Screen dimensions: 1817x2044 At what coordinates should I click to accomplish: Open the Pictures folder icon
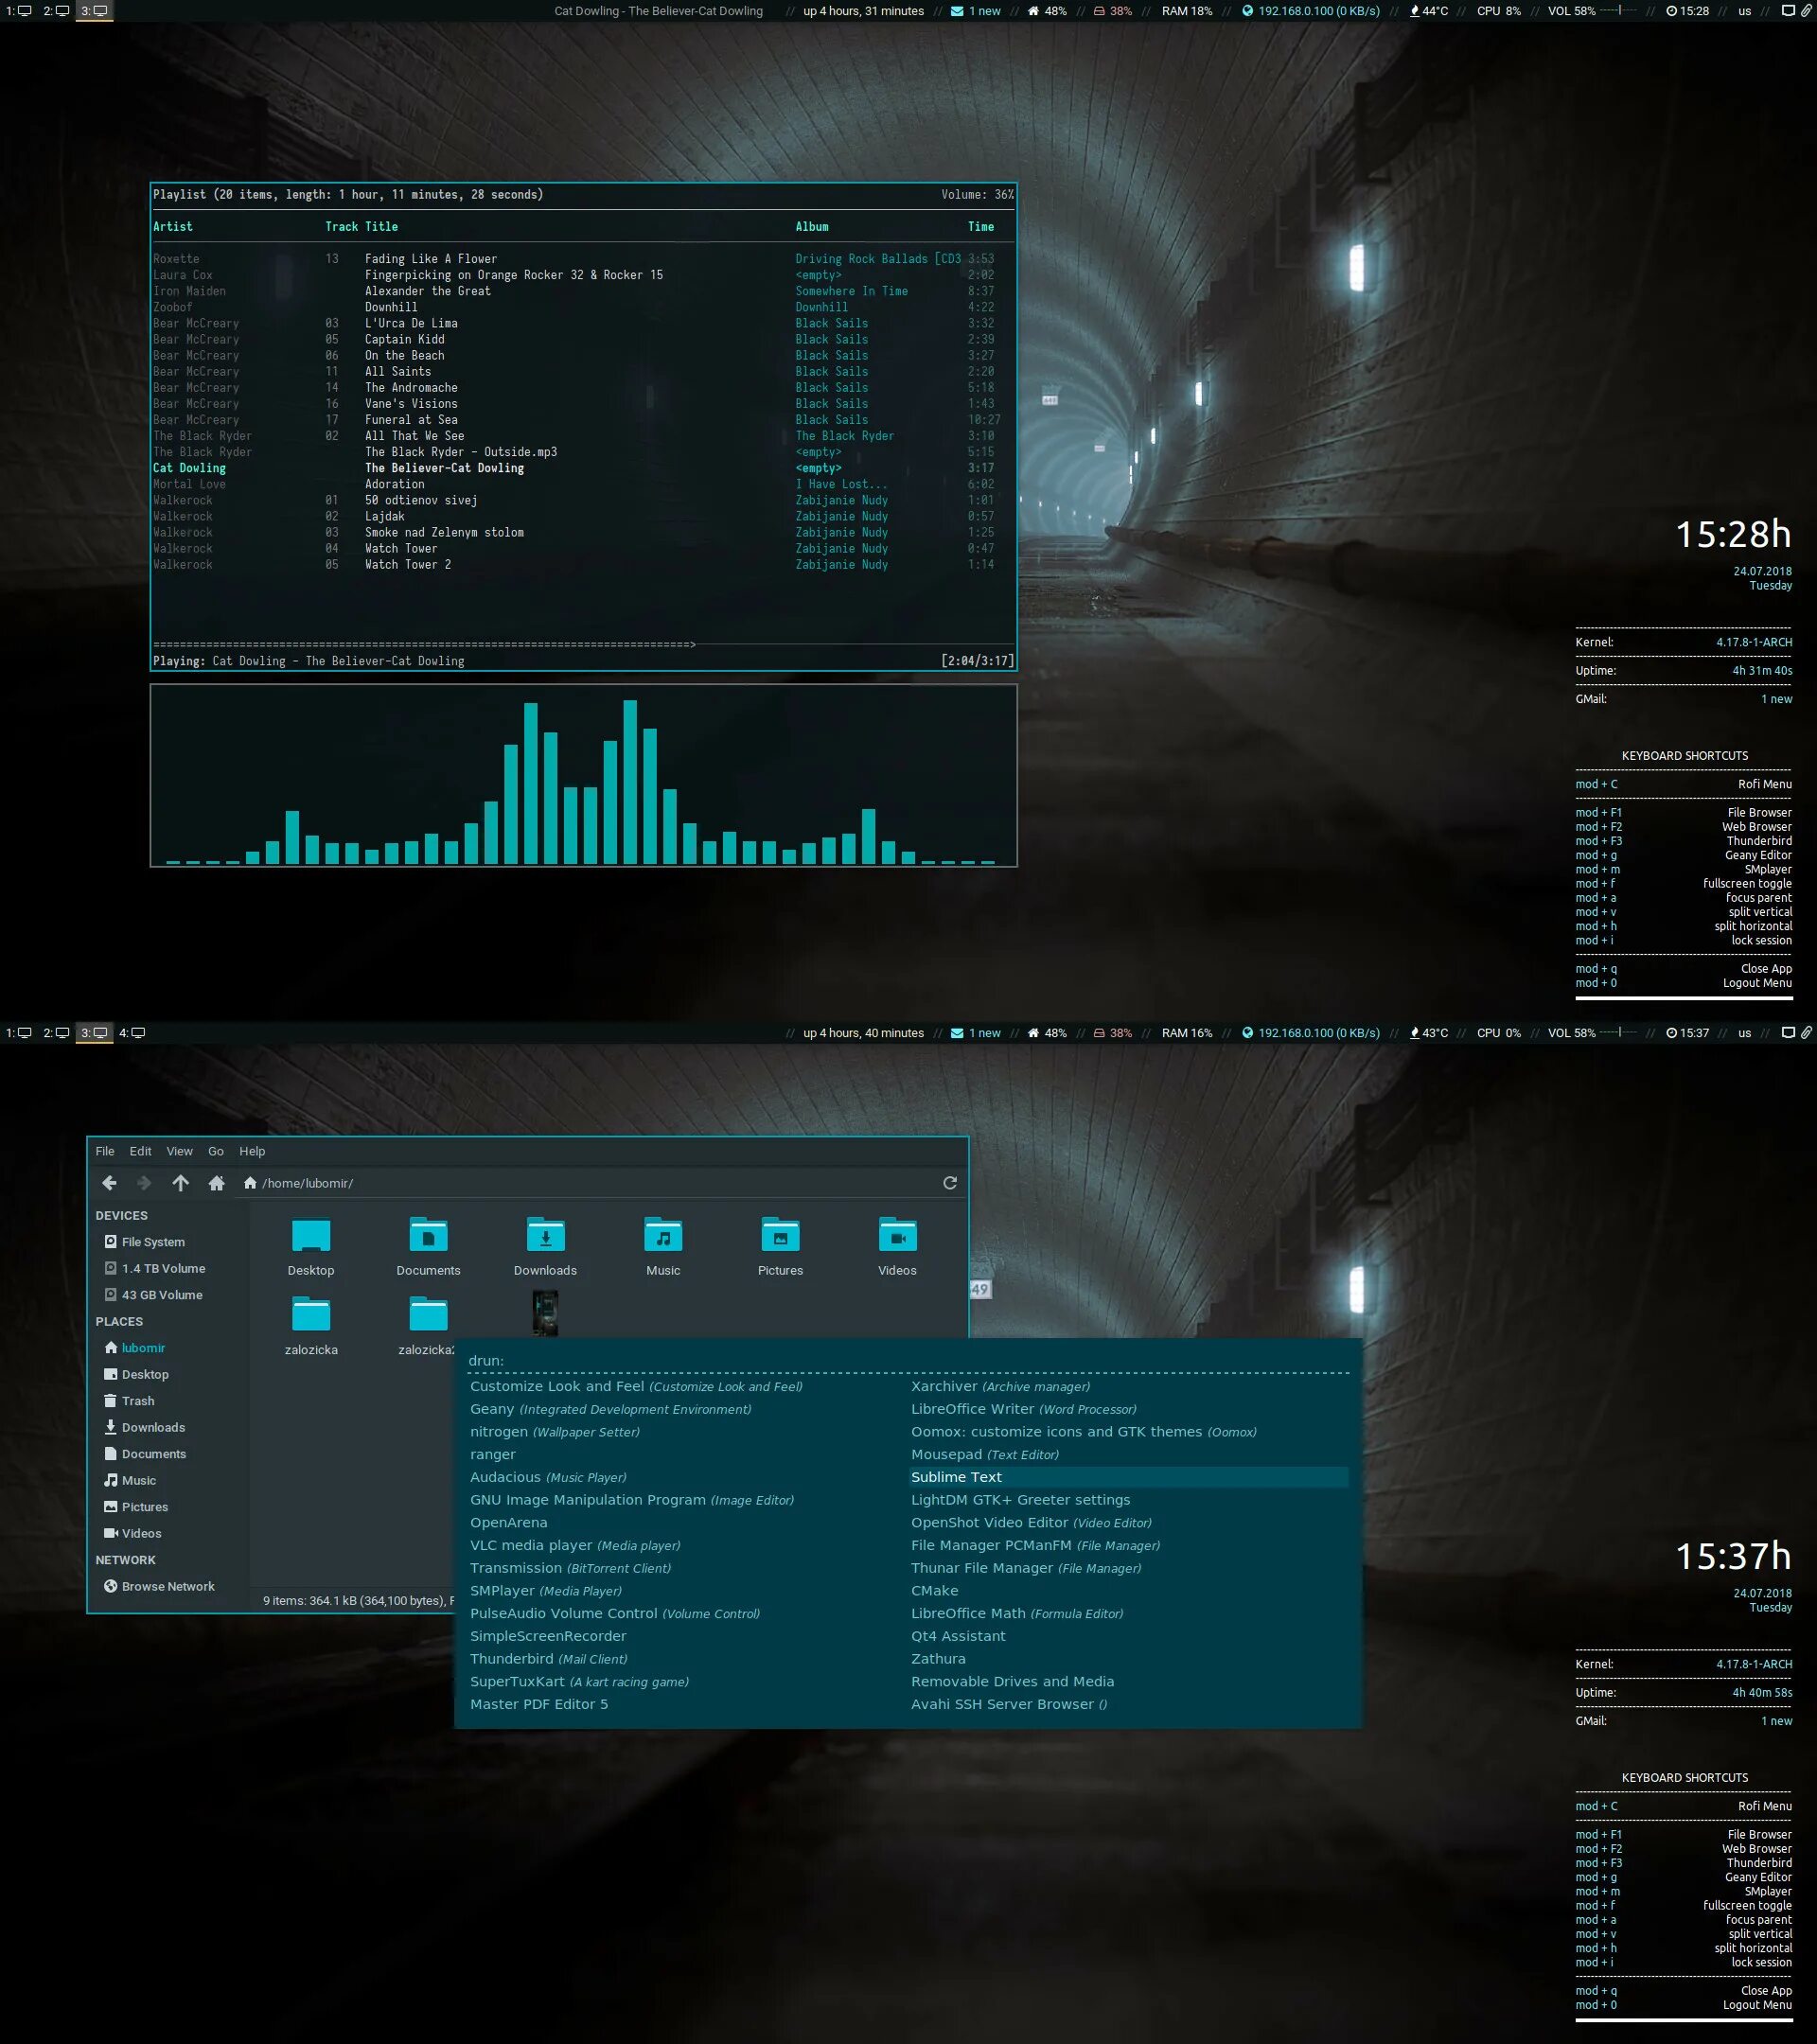click(x=780, y=1237)
